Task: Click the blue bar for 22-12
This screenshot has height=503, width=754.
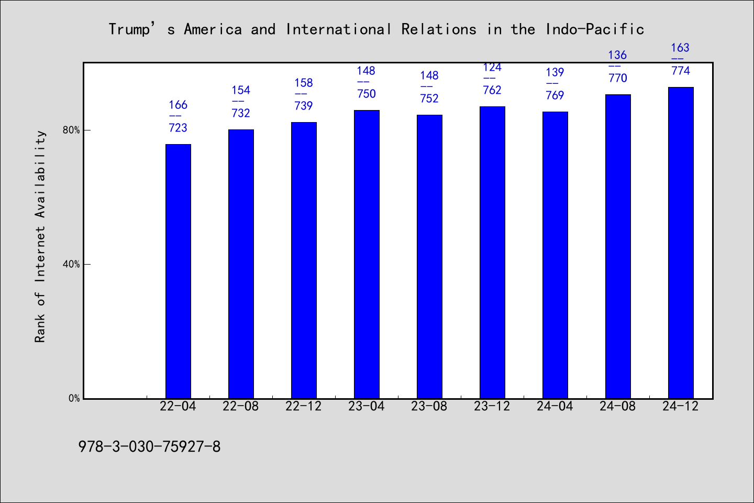Action: tap(304, 260)
